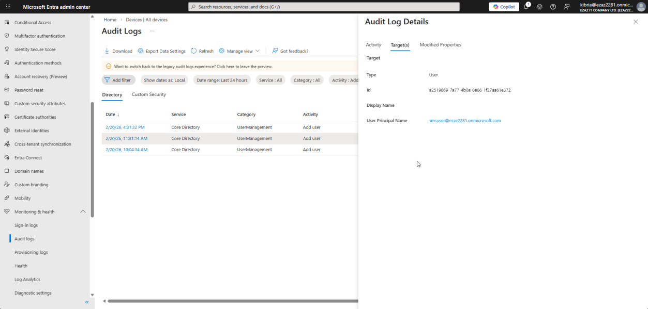
Task: Open the notifications bell icon
Action: coord(526,7)
